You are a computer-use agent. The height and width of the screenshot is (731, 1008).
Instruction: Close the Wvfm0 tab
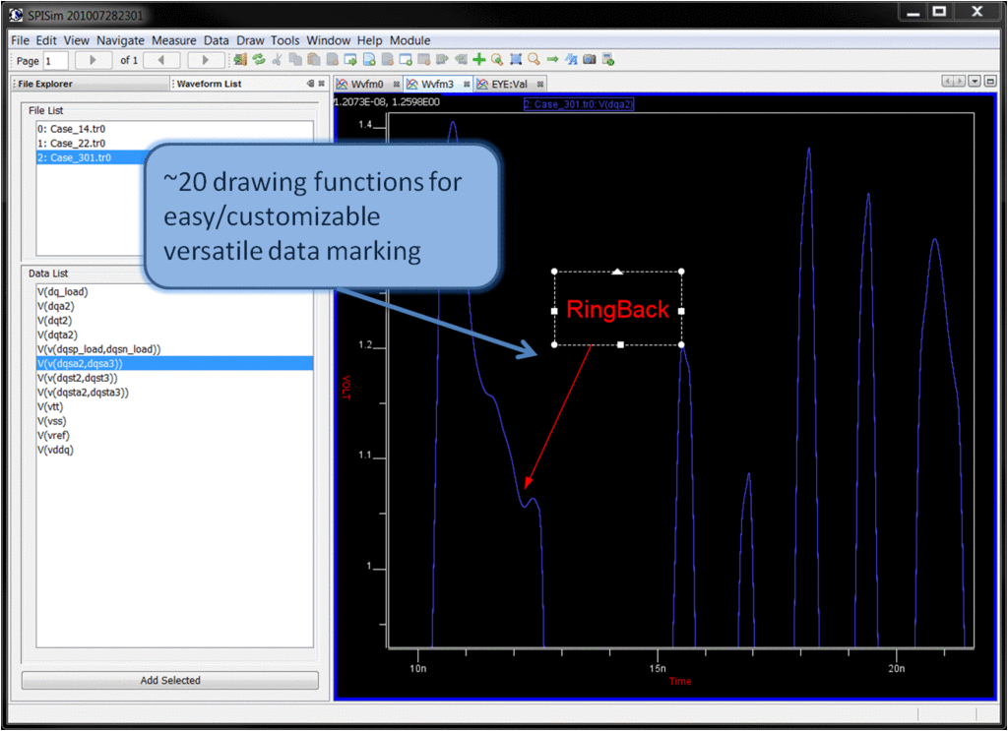point(397,85)
